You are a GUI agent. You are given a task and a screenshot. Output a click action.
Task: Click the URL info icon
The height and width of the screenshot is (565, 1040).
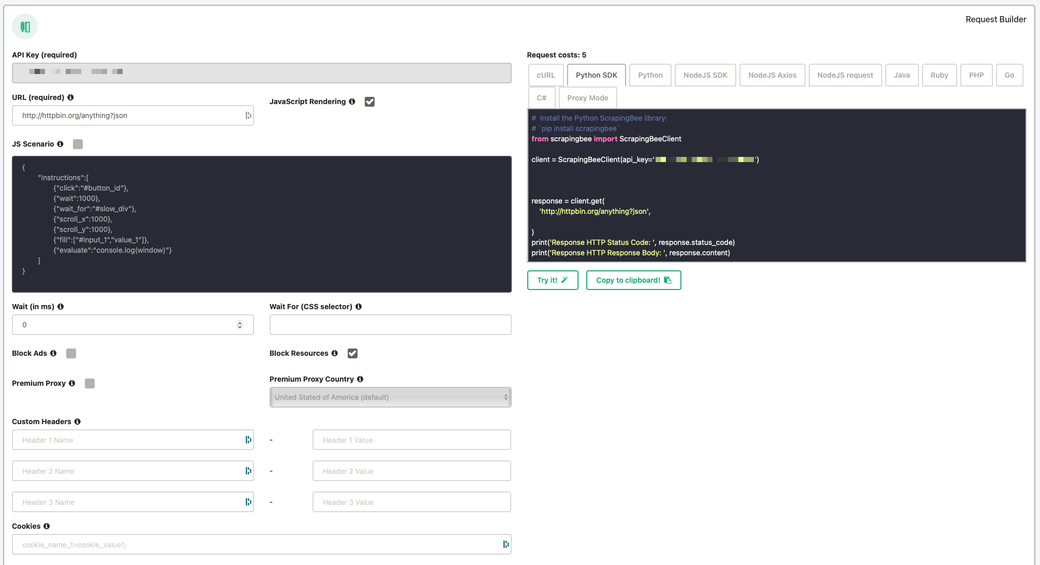pos(70,97)
